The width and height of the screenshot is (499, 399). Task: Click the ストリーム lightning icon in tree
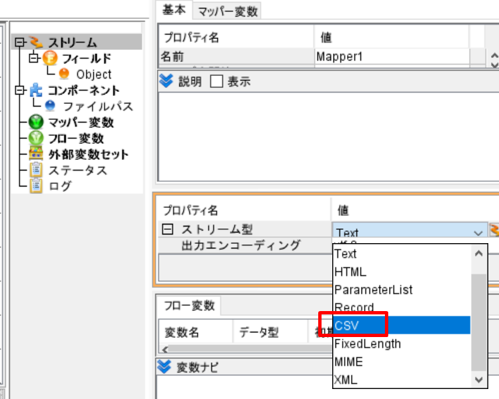click(36, 41)
